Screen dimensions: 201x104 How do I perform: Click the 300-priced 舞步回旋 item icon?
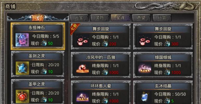coord(145,41)
